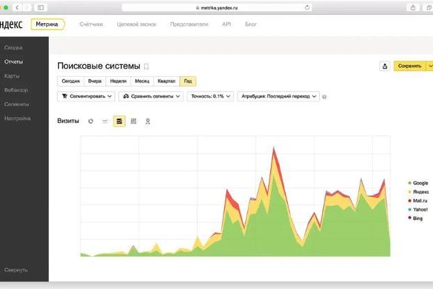Select Настройка in the sidebar
Screen dimensions: 433x289
pos(17,118)
